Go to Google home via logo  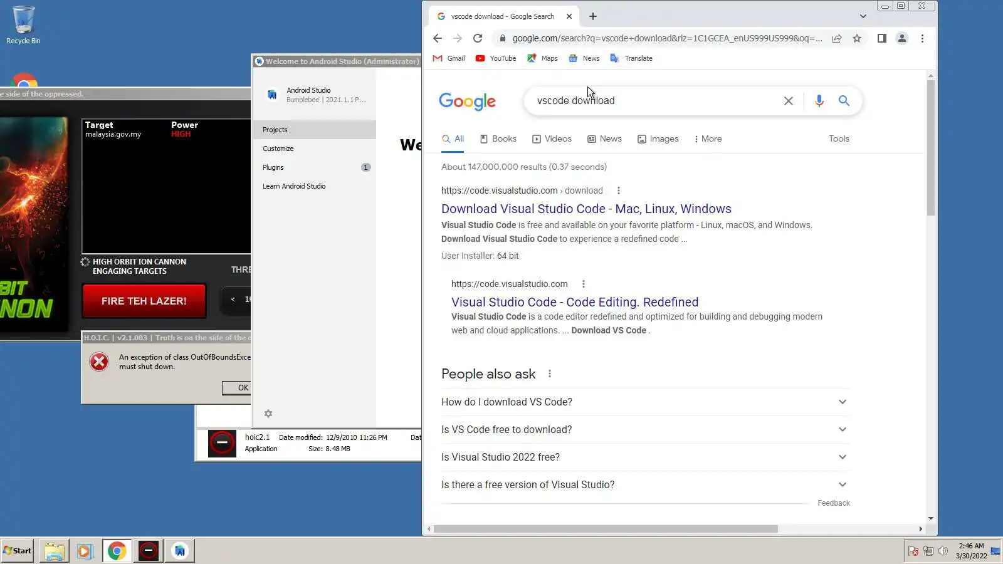[468, 102]
